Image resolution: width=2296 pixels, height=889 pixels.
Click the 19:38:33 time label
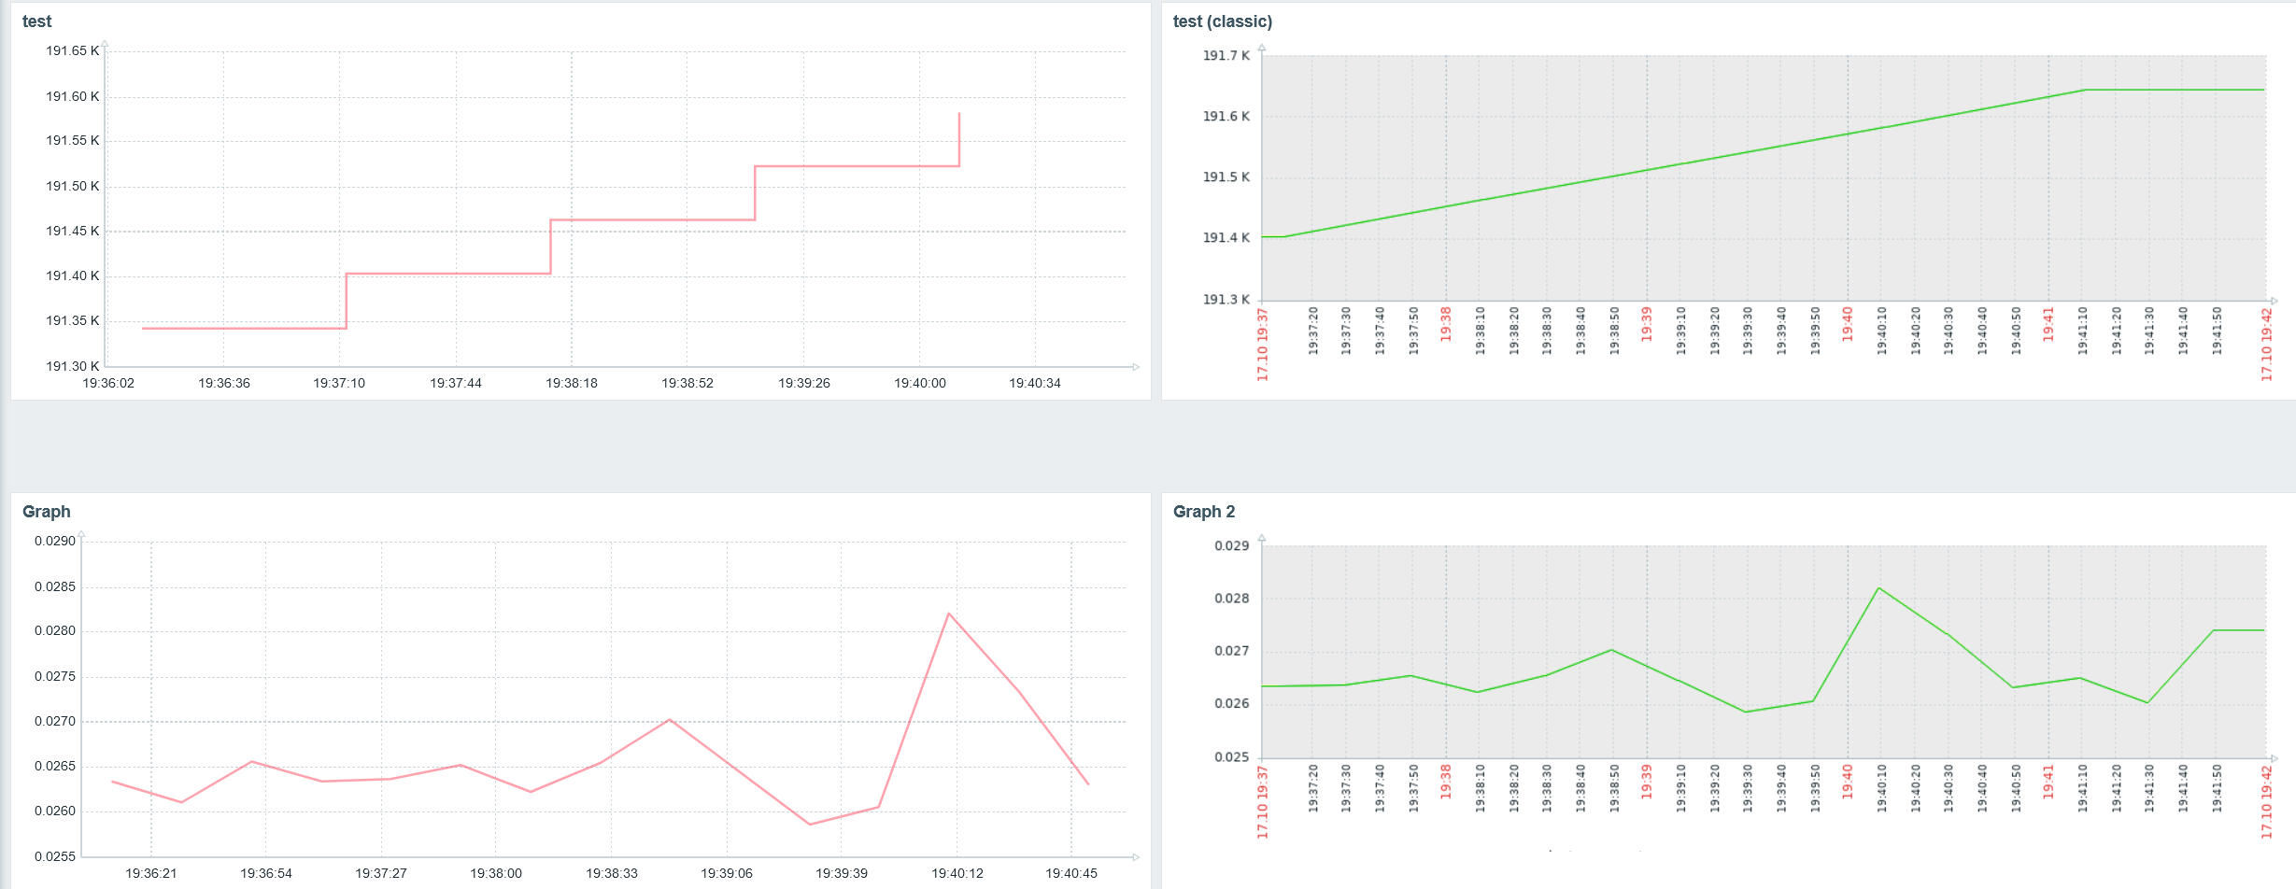pyautogui.click(x=612, y=873)
